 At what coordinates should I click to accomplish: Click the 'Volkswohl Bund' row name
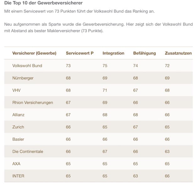tap(27, 65)
